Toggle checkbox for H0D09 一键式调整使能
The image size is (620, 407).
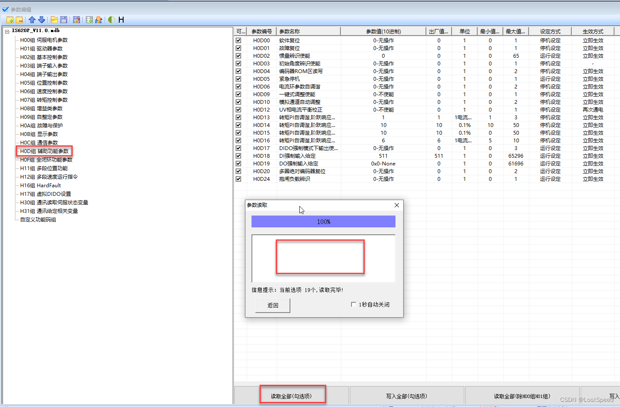click(239, 94)
